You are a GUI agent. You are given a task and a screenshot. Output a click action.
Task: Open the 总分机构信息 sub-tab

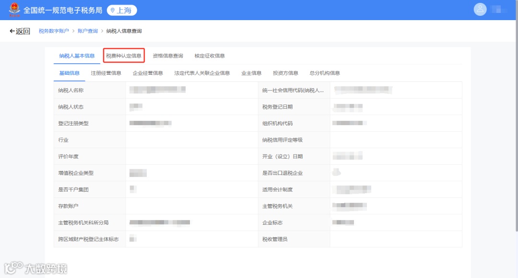click(x=325, y=73)
